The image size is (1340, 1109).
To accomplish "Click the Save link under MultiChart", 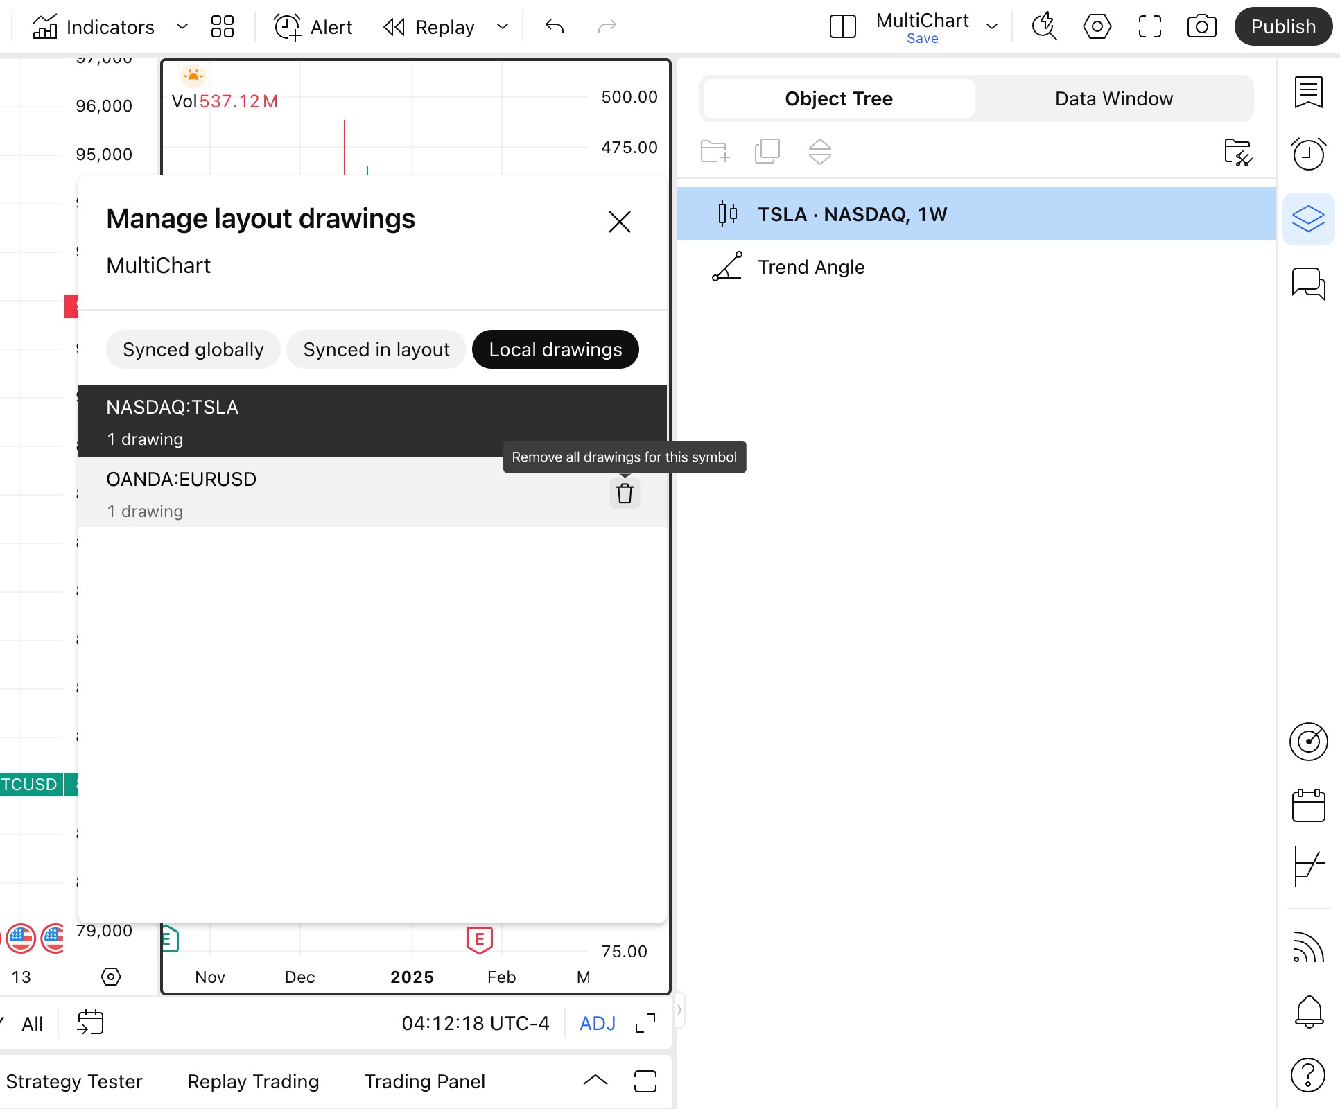I will pos(922,39).
